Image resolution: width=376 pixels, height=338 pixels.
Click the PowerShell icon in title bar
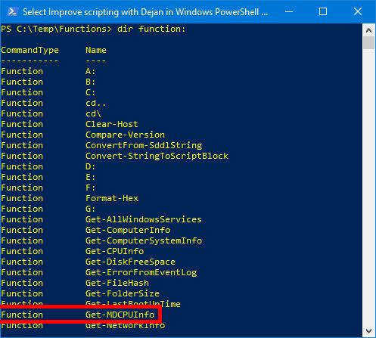(12, 11)
